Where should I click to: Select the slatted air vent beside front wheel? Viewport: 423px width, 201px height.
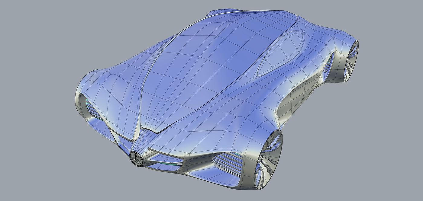pos(227,164)
